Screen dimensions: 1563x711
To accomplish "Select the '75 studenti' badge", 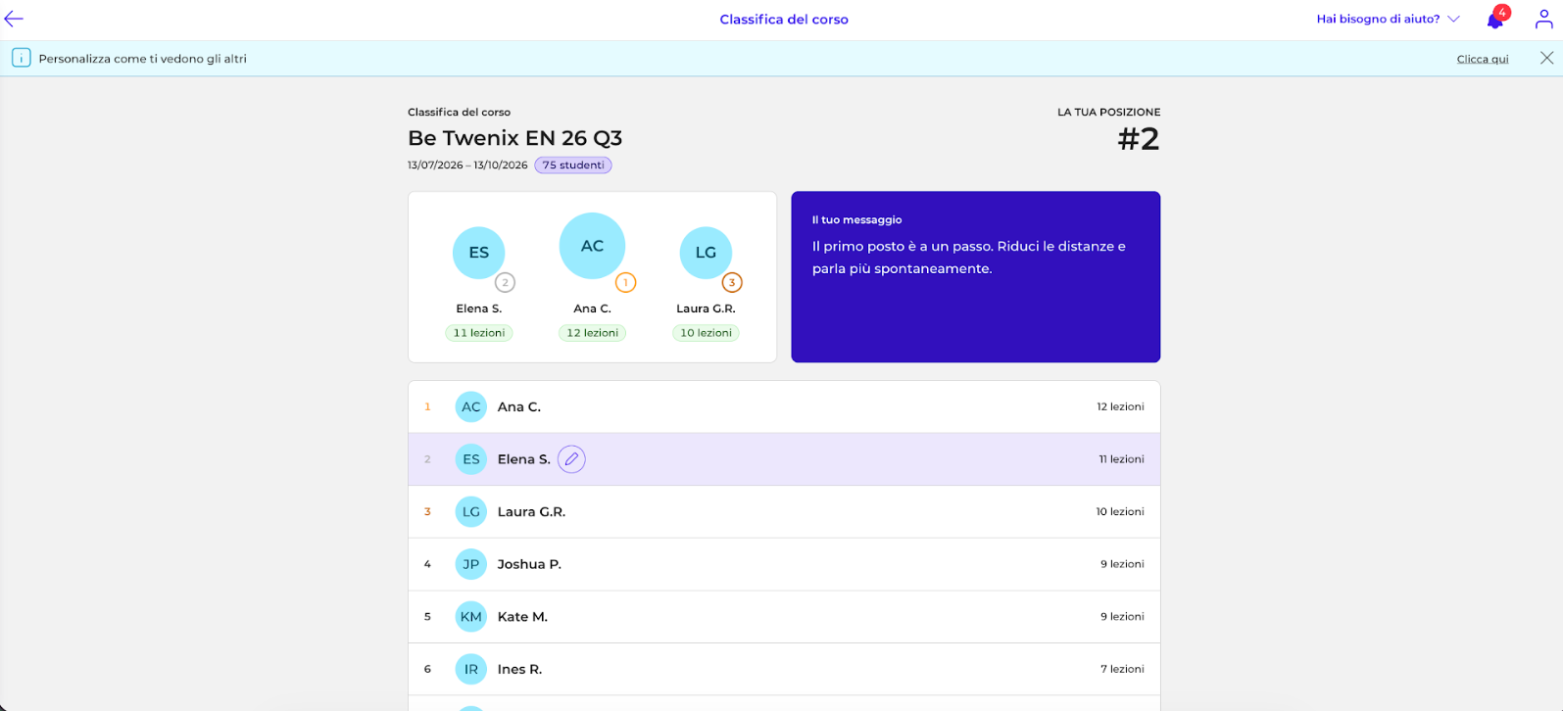I will (573, 166).
